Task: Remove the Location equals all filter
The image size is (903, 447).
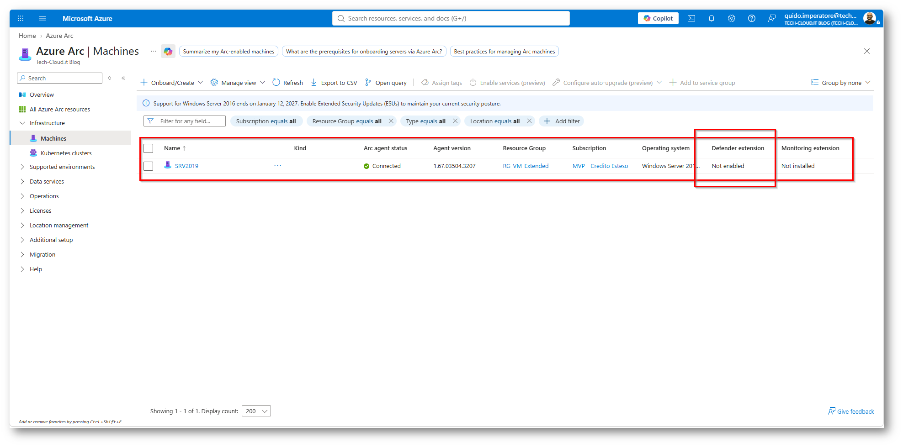Action: [529, 121]
